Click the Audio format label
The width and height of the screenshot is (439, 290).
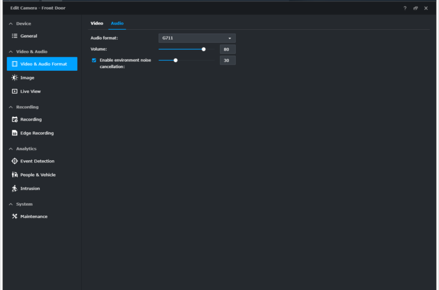[104, 38]
